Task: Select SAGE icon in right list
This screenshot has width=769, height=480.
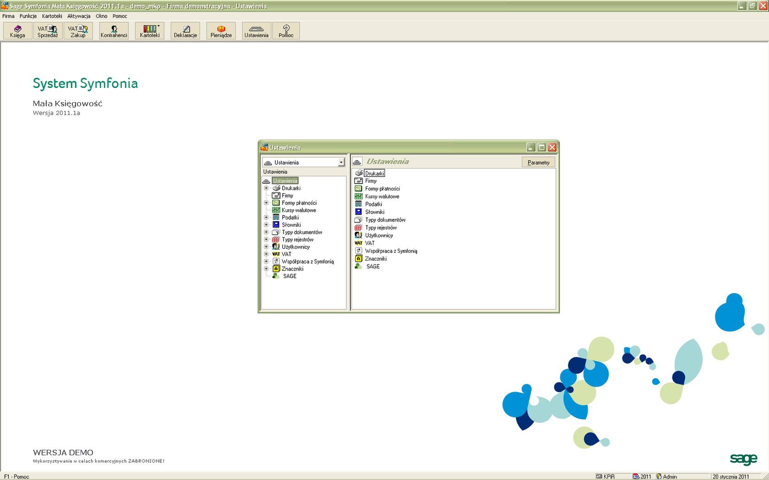Action: pos(359,267)
